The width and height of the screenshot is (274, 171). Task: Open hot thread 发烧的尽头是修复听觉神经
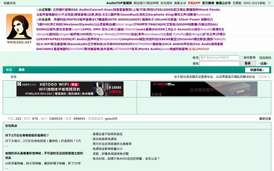44,155
